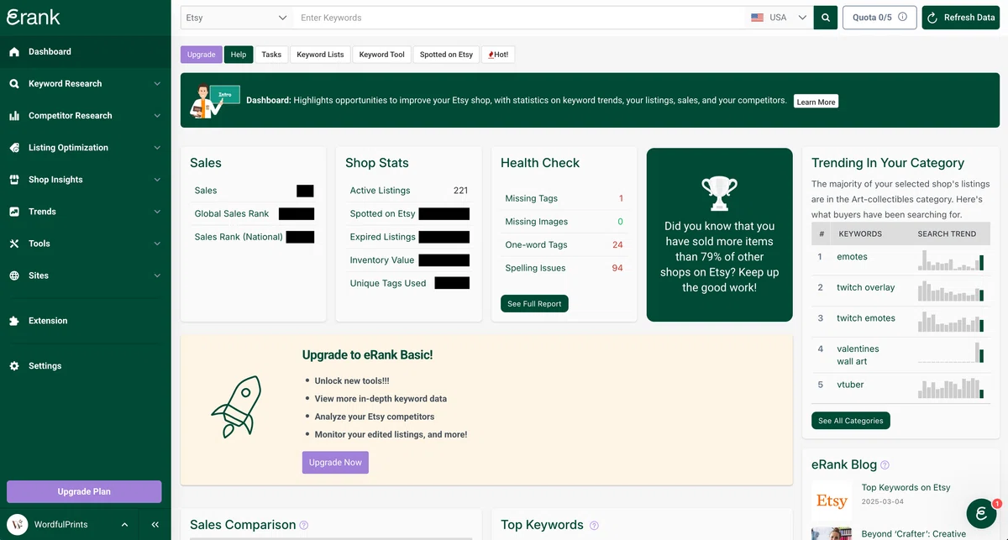The width and height of the screenshot is (1008, 540).
Task: Click the valentines wall art keyword
Action: point(858,355)
